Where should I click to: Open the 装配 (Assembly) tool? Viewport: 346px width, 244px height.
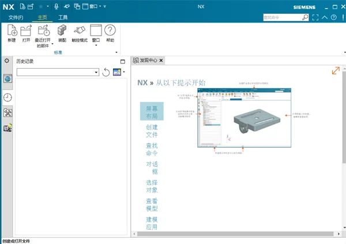[62, 30]
